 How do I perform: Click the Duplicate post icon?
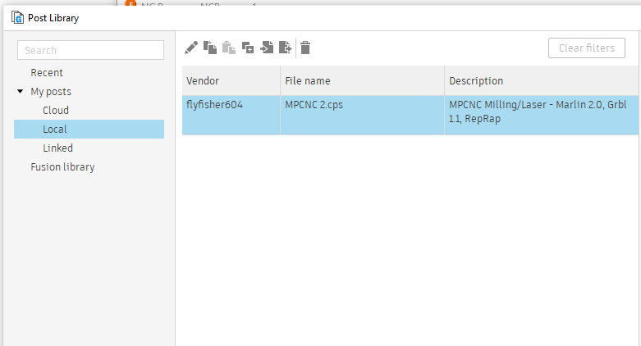(248, 48)
